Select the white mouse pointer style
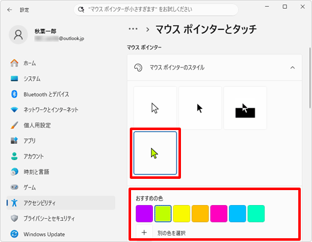The height and width of the screenshot is (242, 312). point(155,108)
